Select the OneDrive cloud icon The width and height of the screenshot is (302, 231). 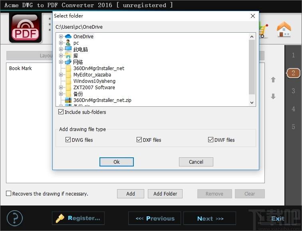coord(68,36)
